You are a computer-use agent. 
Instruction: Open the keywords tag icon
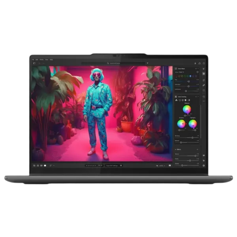(204, 161)
